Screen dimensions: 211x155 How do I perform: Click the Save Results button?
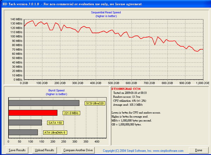(x=17, y=150)
